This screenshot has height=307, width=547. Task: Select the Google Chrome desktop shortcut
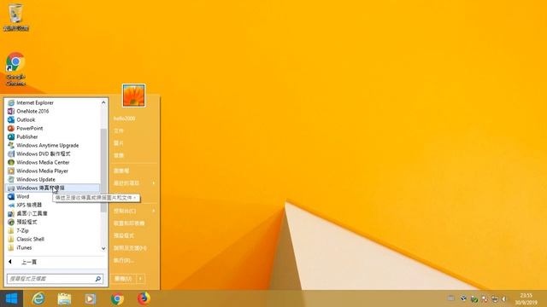click(x=15, y=69)
